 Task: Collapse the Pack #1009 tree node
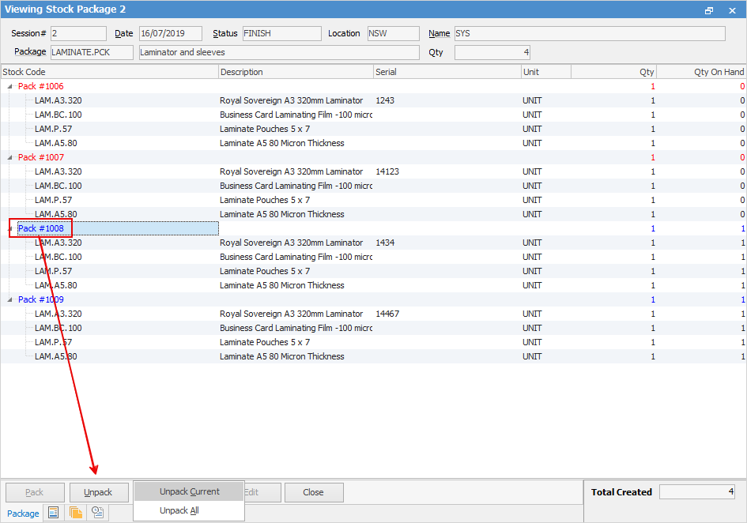9,300
